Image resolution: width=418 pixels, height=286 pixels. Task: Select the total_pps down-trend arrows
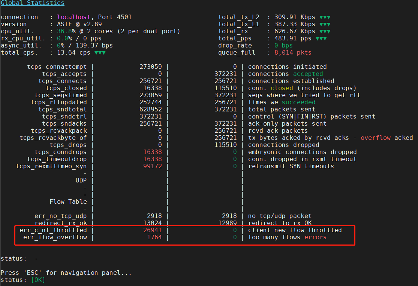point(322,38)
